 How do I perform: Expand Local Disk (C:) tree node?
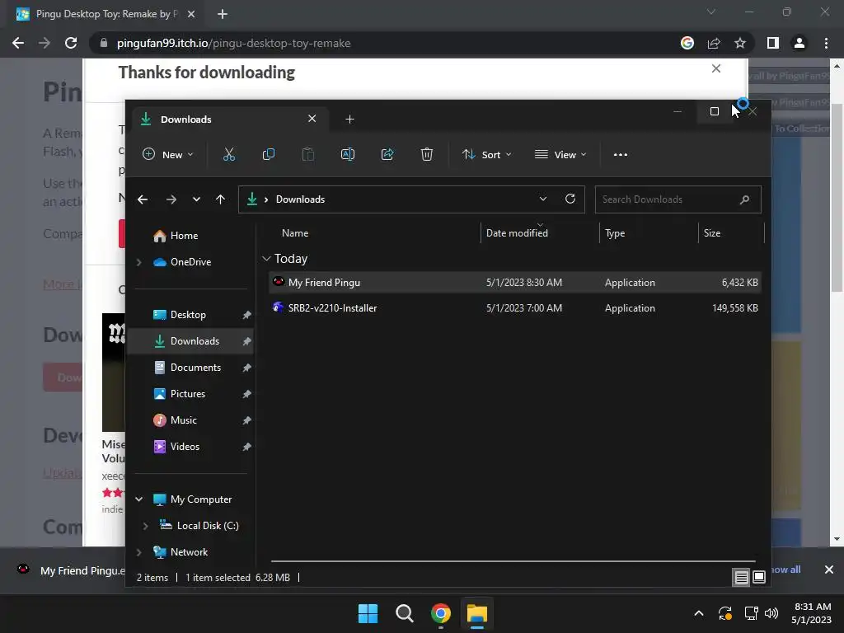[145, 526]
